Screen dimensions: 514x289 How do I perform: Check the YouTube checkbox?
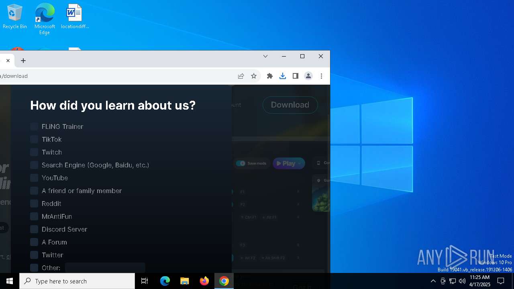[x=34, y=178]
